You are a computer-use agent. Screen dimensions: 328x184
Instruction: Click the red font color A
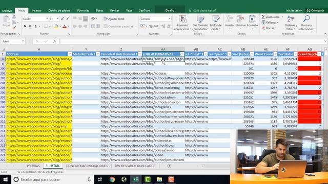(65, 26)
